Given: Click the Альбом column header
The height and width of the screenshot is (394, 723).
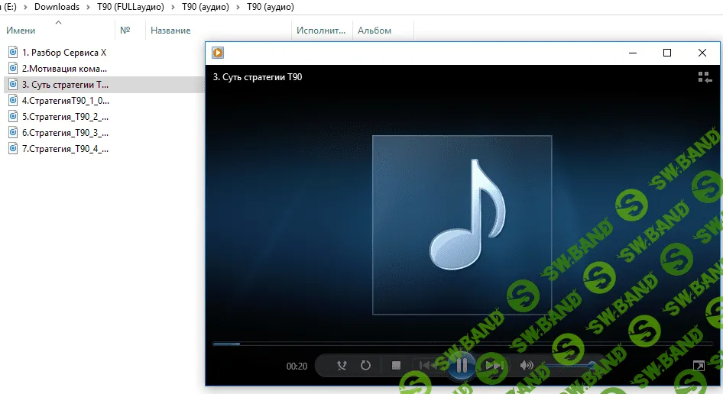Looking at the screenshot, I should point(374,31).
